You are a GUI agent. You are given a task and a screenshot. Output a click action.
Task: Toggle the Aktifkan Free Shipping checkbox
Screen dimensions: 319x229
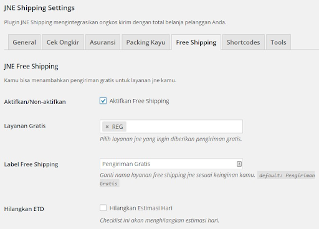pos(103,101)
